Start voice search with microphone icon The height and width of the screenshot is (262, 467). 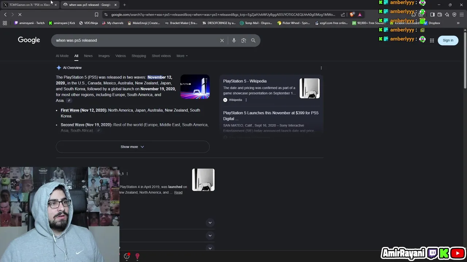click(234, 40)
